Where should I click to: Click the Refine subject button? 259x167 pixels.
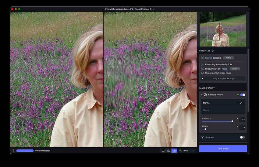[228, 58]
